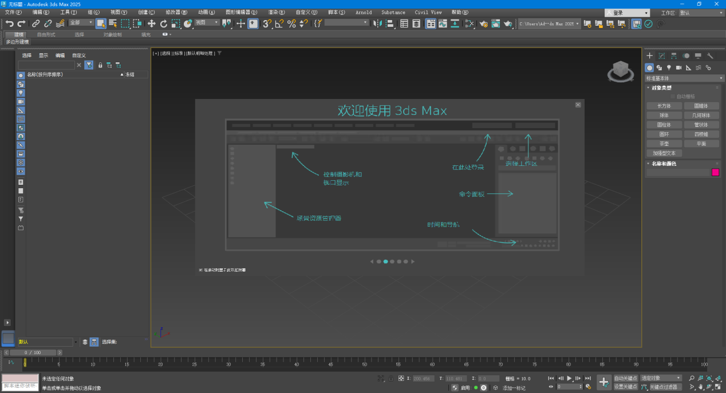This screenshot has height=393, width=726.
Task: Open the 登录 sign-in dropdown
Action: tap(628, 13)
